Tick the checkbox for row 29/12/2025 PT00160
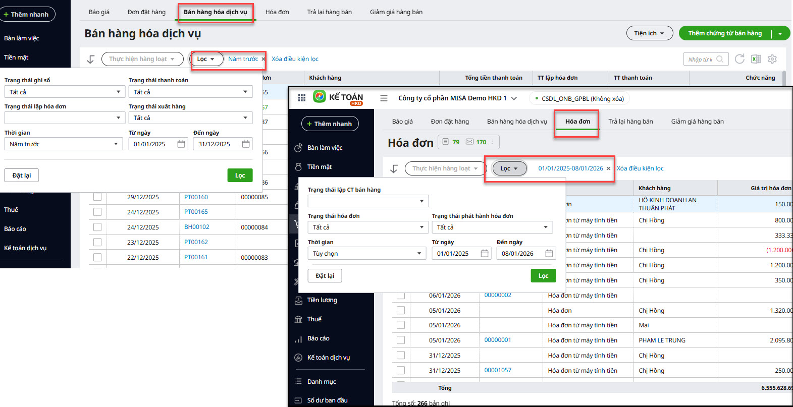This screenshot has height=407, width=793. [x=97, y=197]
